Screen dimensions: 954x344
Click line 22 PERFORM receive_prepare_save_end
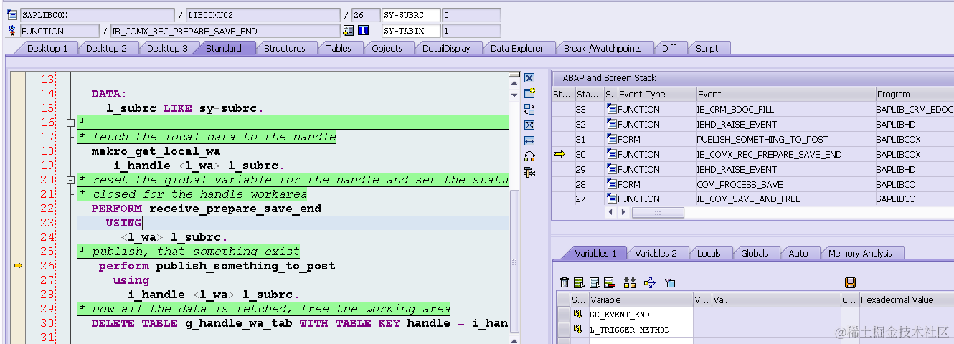click(x=207, y=209)
